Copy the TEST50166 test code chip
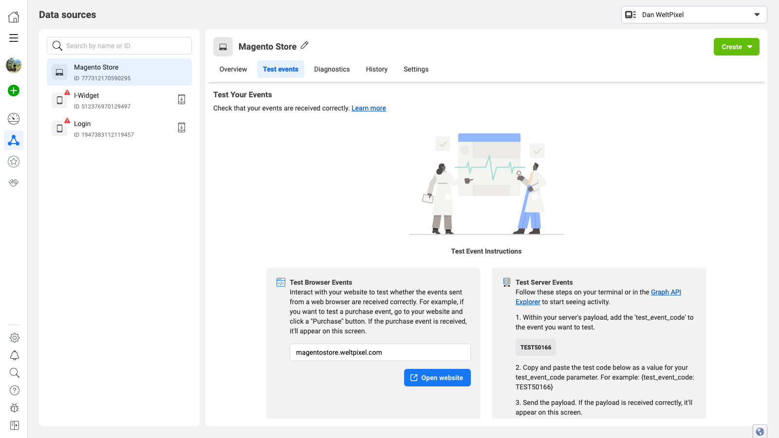 [x=536, y=347]
